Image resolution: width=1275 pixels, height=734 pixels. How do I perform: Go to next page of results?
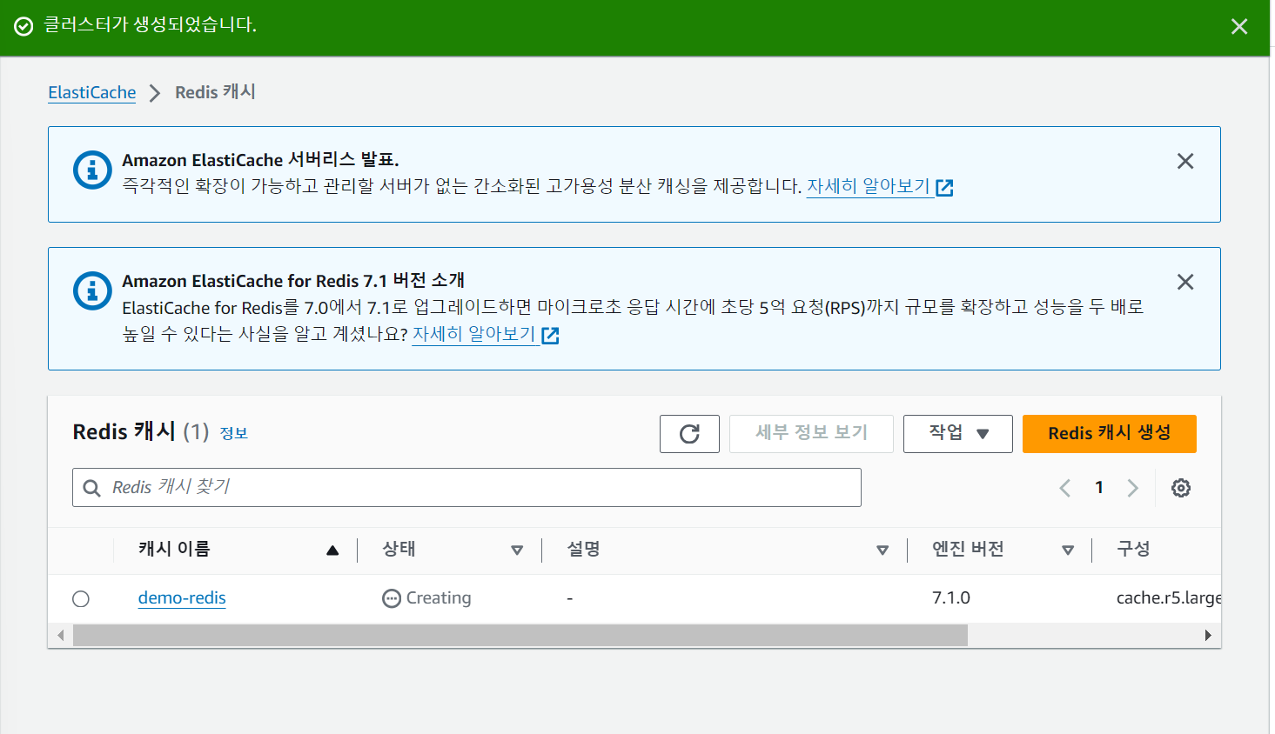click(1132, 488)
